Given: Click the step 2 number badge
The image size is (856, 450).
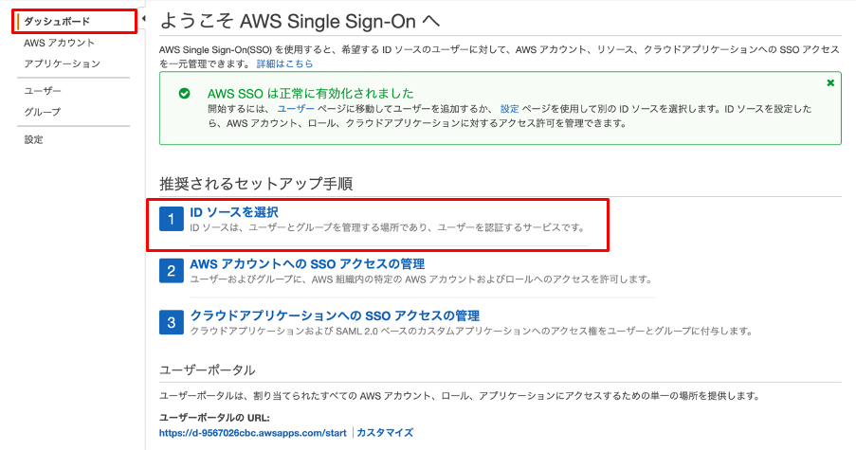Looking at the screenshot, I should pos(172,271).
